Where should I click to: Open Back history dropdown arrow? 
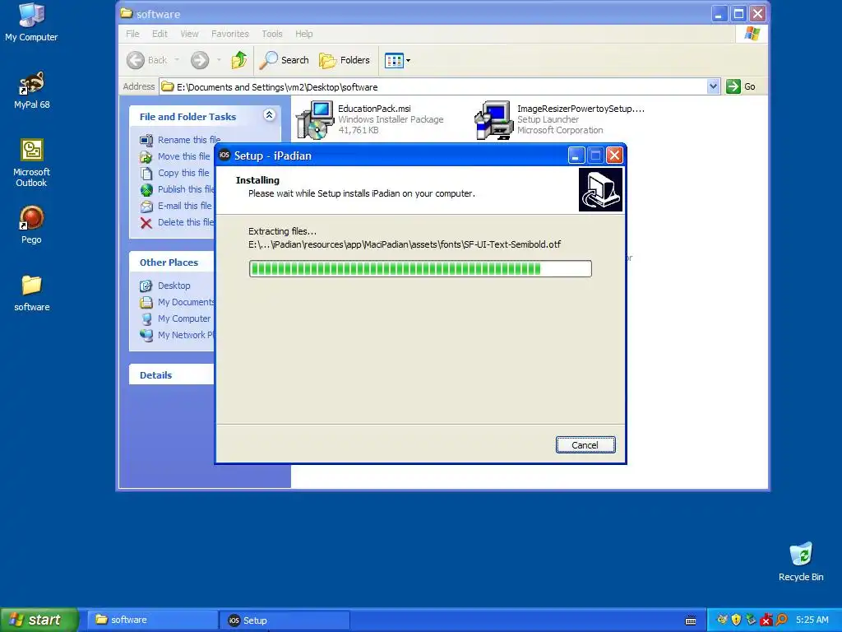(x=177, y=60)
